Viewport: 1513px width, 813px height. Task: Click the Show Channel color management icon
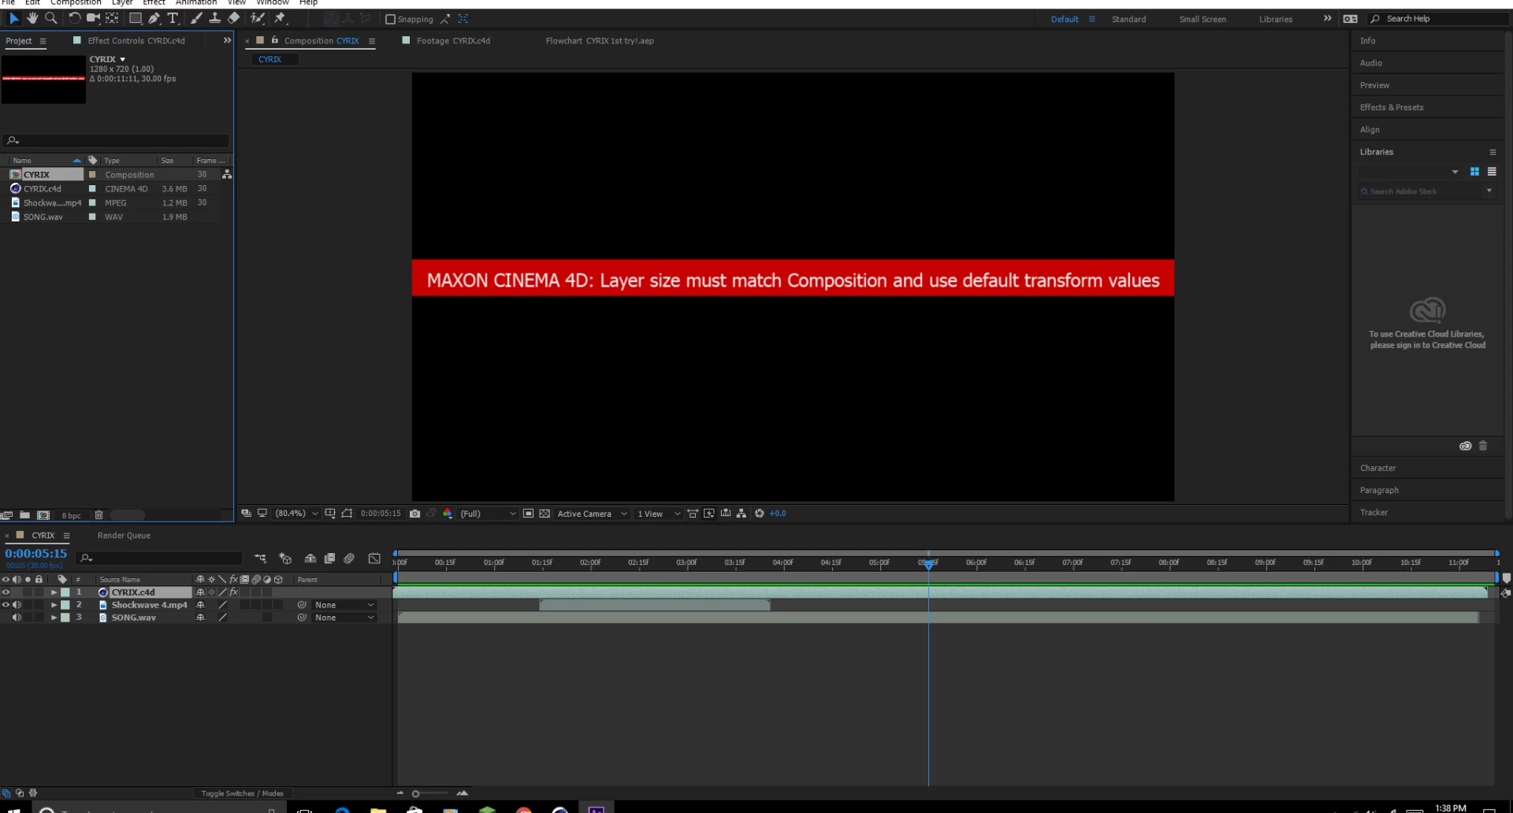point(448,514)
